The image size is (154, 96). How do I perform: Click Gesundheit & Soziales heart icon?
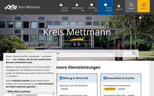[x=105, y=78]
